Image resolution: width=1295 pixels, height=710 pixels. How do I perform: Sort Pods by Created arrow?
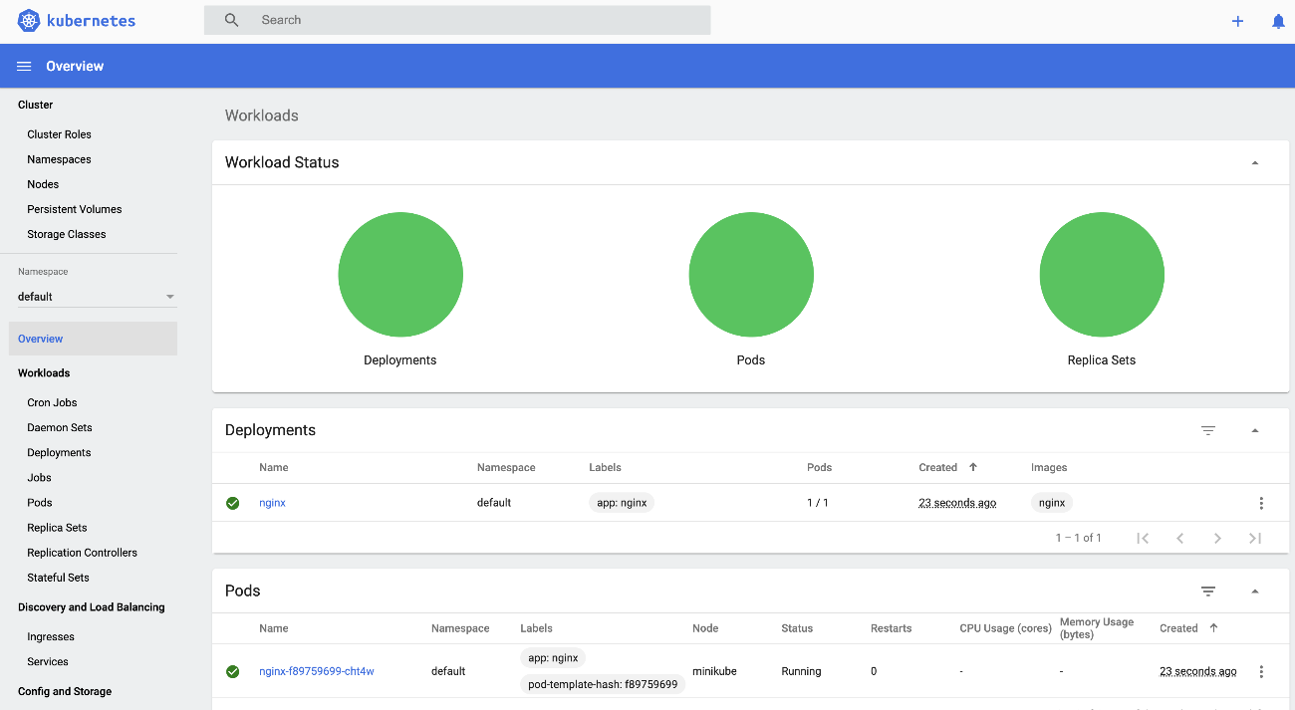coord(1213,628)
